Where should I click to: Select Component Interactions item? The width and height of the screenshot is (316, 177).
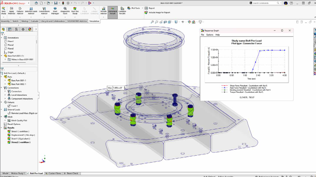click(22, 99)
